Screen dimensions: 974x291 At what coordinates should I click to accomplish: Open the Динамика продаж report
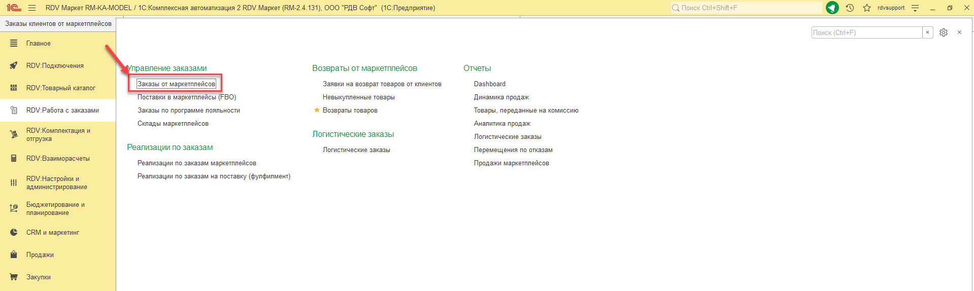pyautogui.click(x=501, y=97)
